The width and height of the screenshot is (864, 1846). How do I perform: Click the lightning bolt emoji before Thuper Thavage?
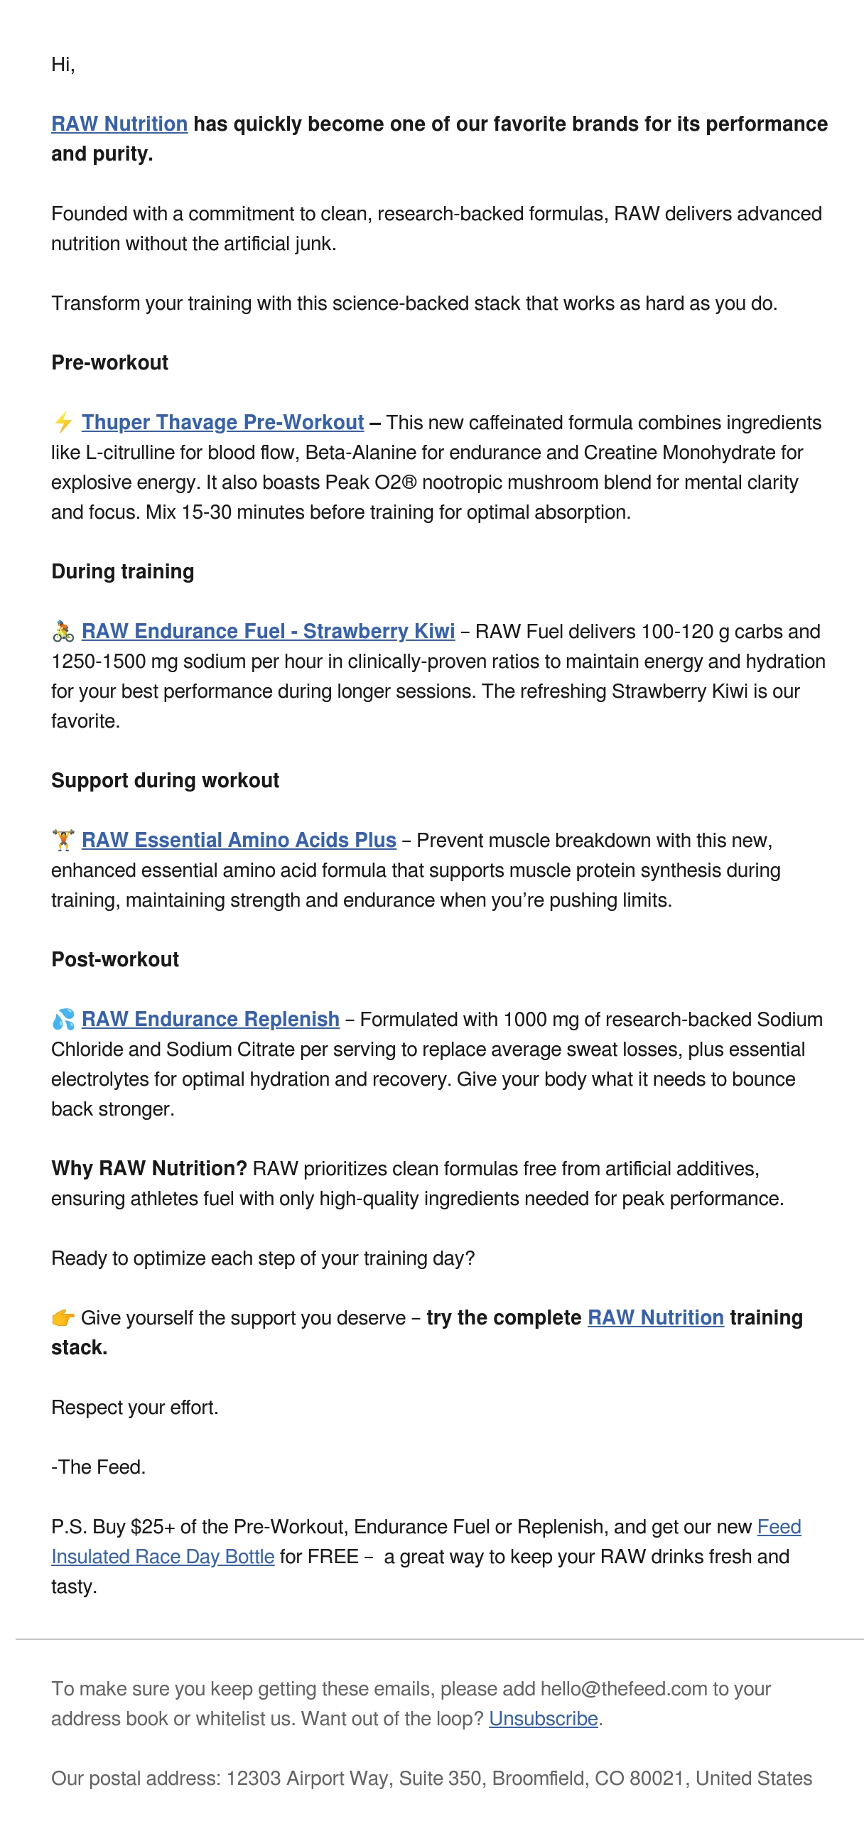click(x=63, y=422)
